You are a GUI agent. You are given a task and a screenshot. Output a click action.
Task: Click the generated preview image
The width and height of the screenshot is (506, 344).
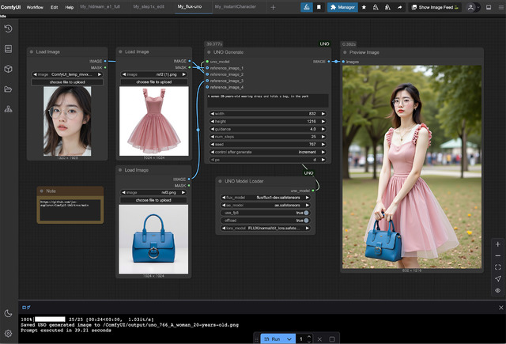tap(412, 167)
